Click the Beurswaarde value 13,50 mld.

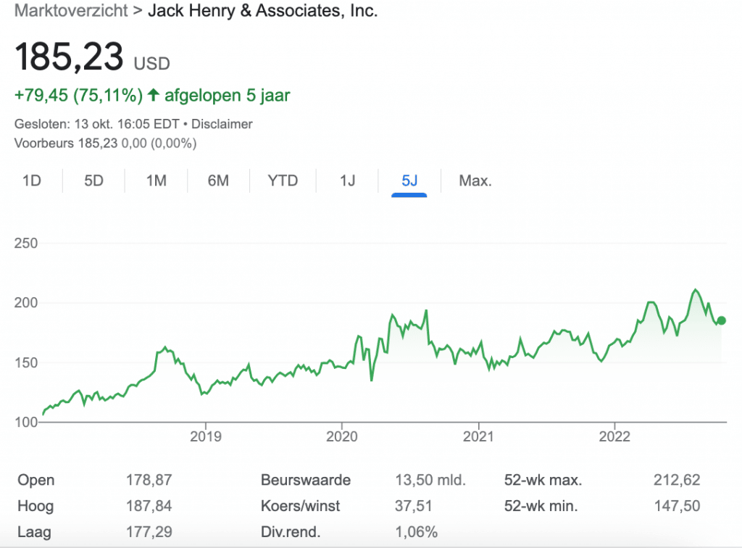tap(430, 480)
